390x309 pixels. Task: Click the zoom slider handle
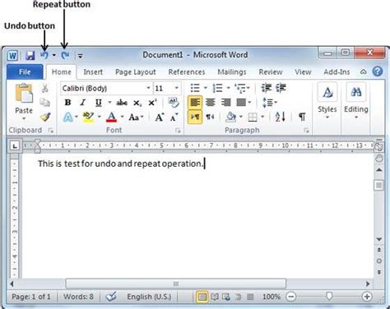[x=329, y=296]
